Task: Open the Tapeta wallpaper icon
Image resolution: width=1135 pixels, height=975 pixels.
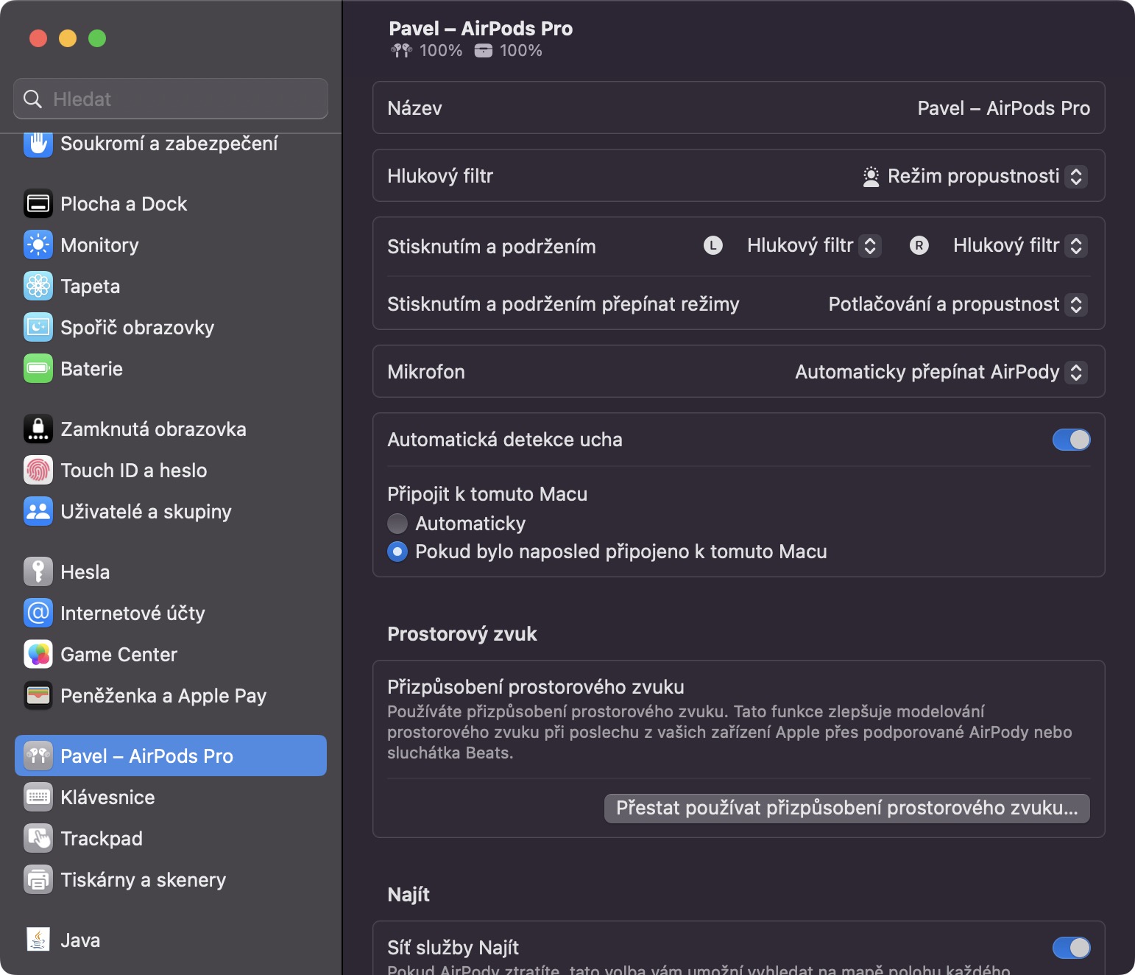Action: [38, 286]
